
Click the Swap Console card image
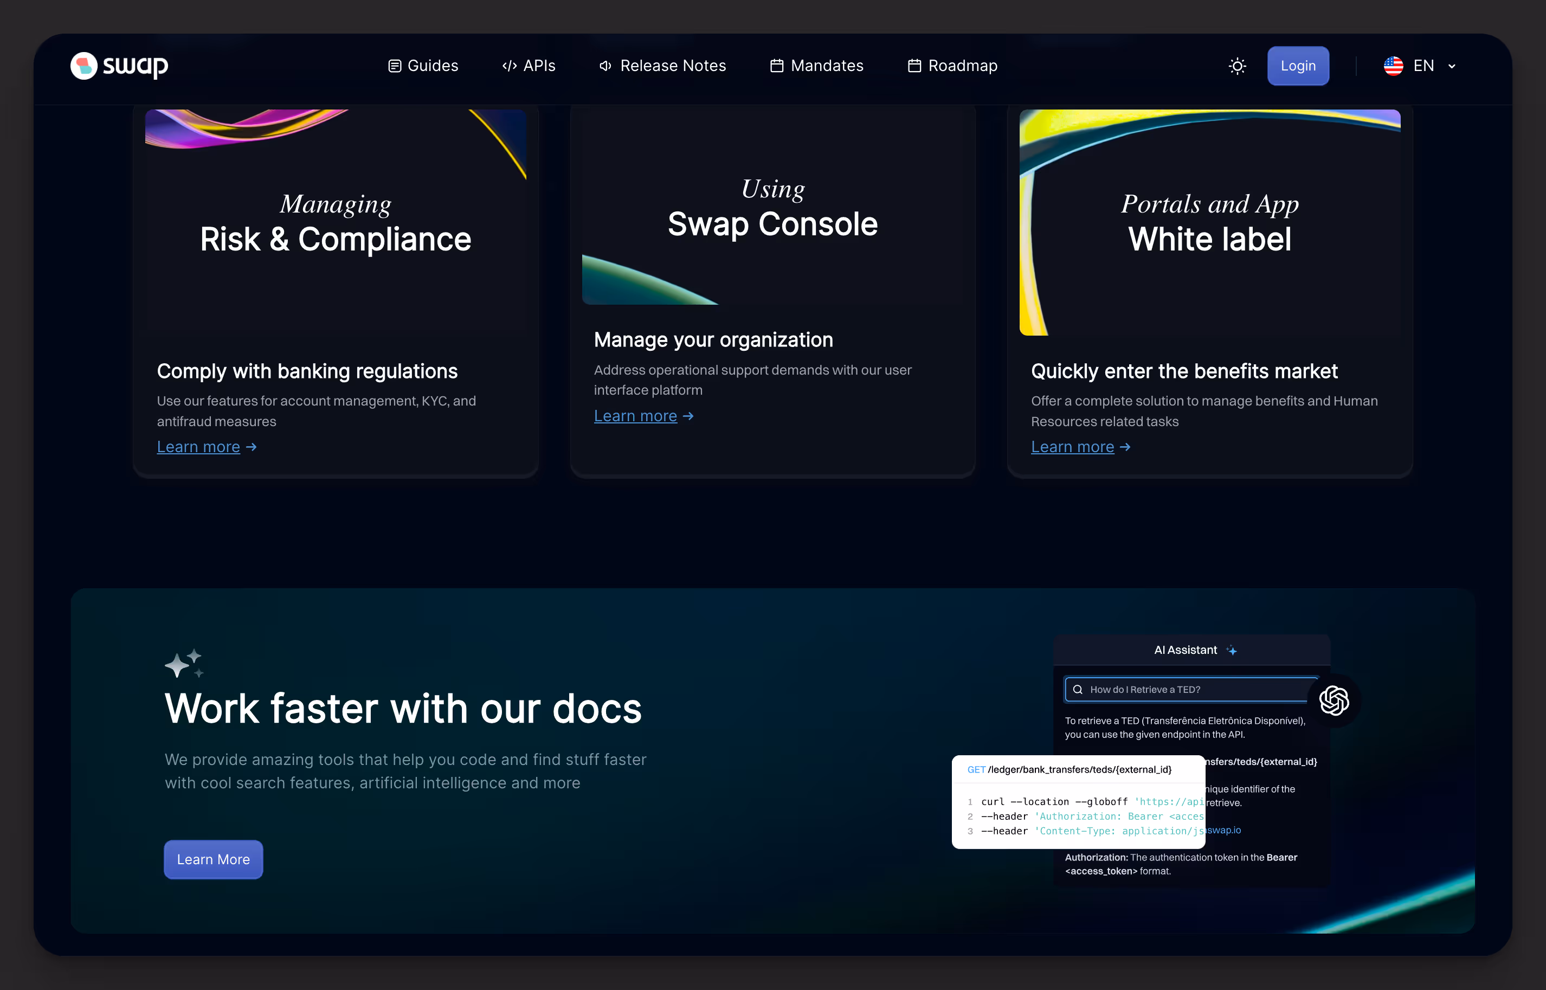point(772,207)
